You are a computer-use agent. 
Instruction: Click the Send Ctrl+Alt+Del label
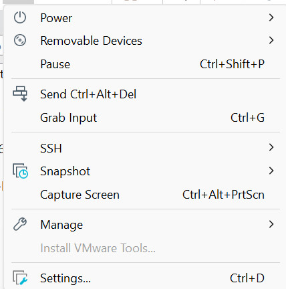coord(88,94)
